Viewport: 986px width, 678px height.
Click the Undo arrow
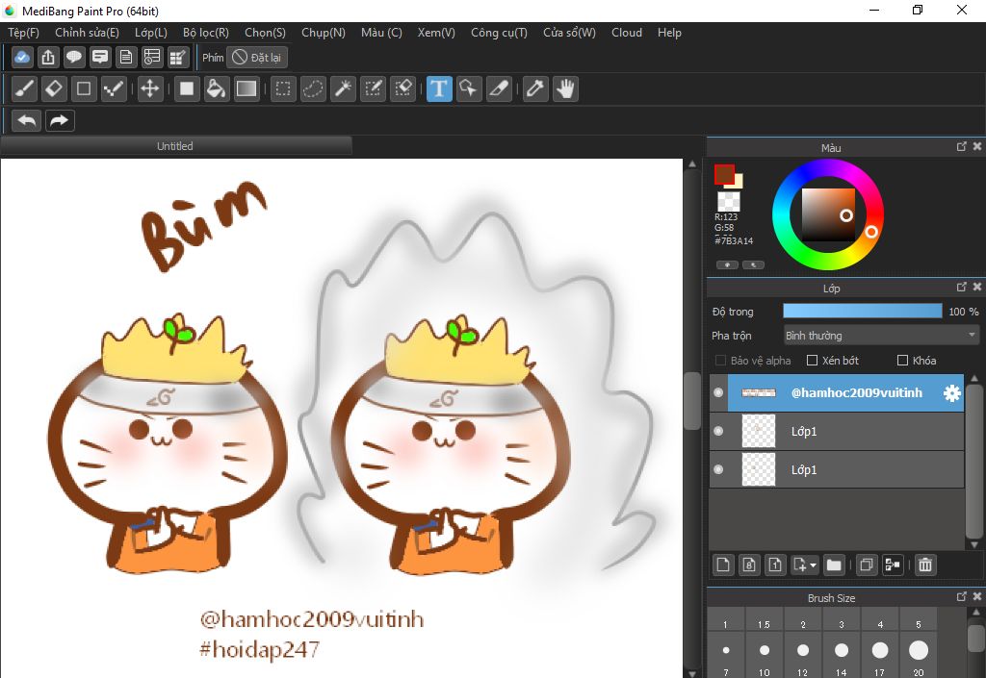26,120
